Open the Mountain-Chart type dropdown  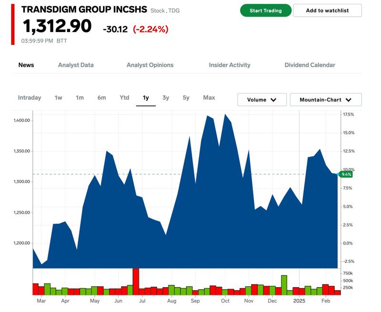click(x=326, y=100)
